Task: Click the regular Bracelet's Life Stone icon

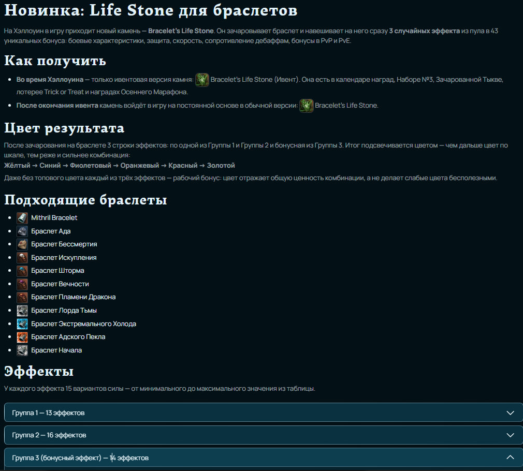Action: pos(306,106)
